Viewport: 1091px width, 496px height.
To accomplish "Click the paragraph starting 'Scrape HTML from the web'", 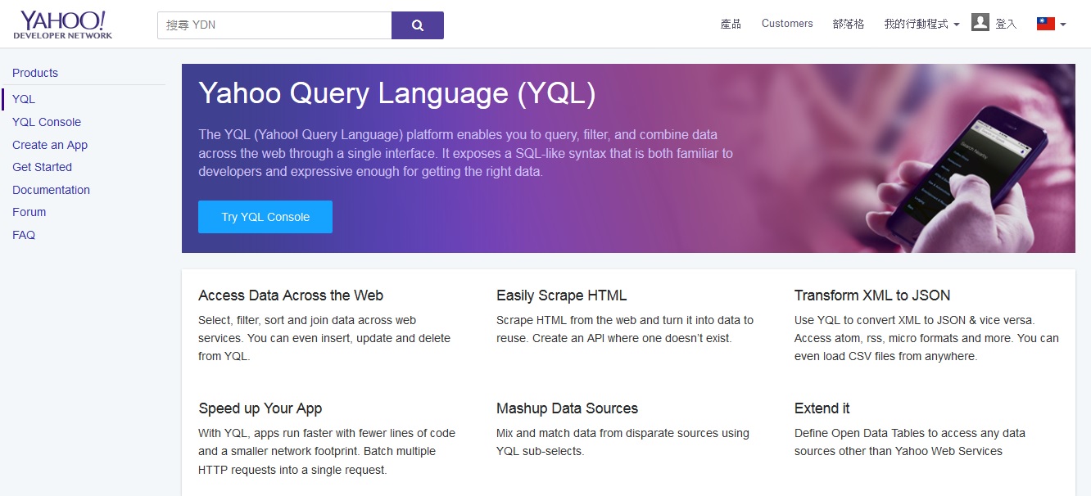I will [625, 329].
